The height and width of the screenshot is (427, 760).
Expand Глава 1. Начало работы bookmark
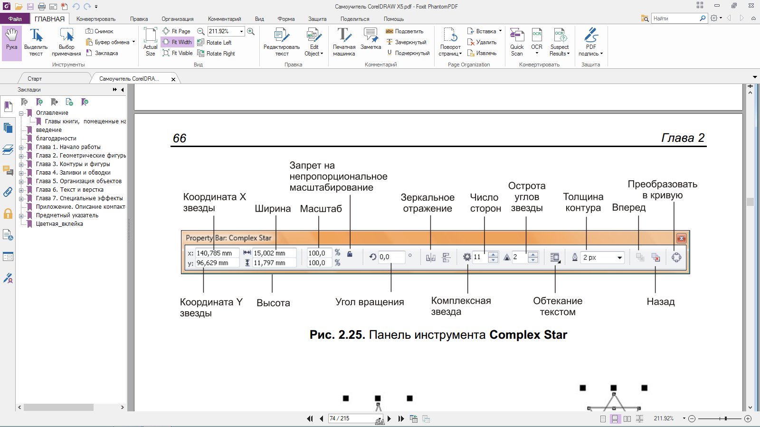(x=21, y=148)
